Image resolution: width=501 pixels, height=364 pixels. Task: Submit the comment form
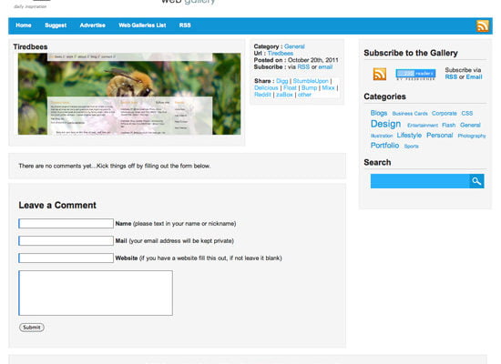tap(32, 328)
